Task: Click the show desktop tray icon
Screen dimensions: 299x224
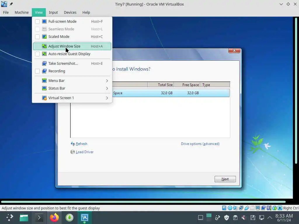Action: click(201, 218)
